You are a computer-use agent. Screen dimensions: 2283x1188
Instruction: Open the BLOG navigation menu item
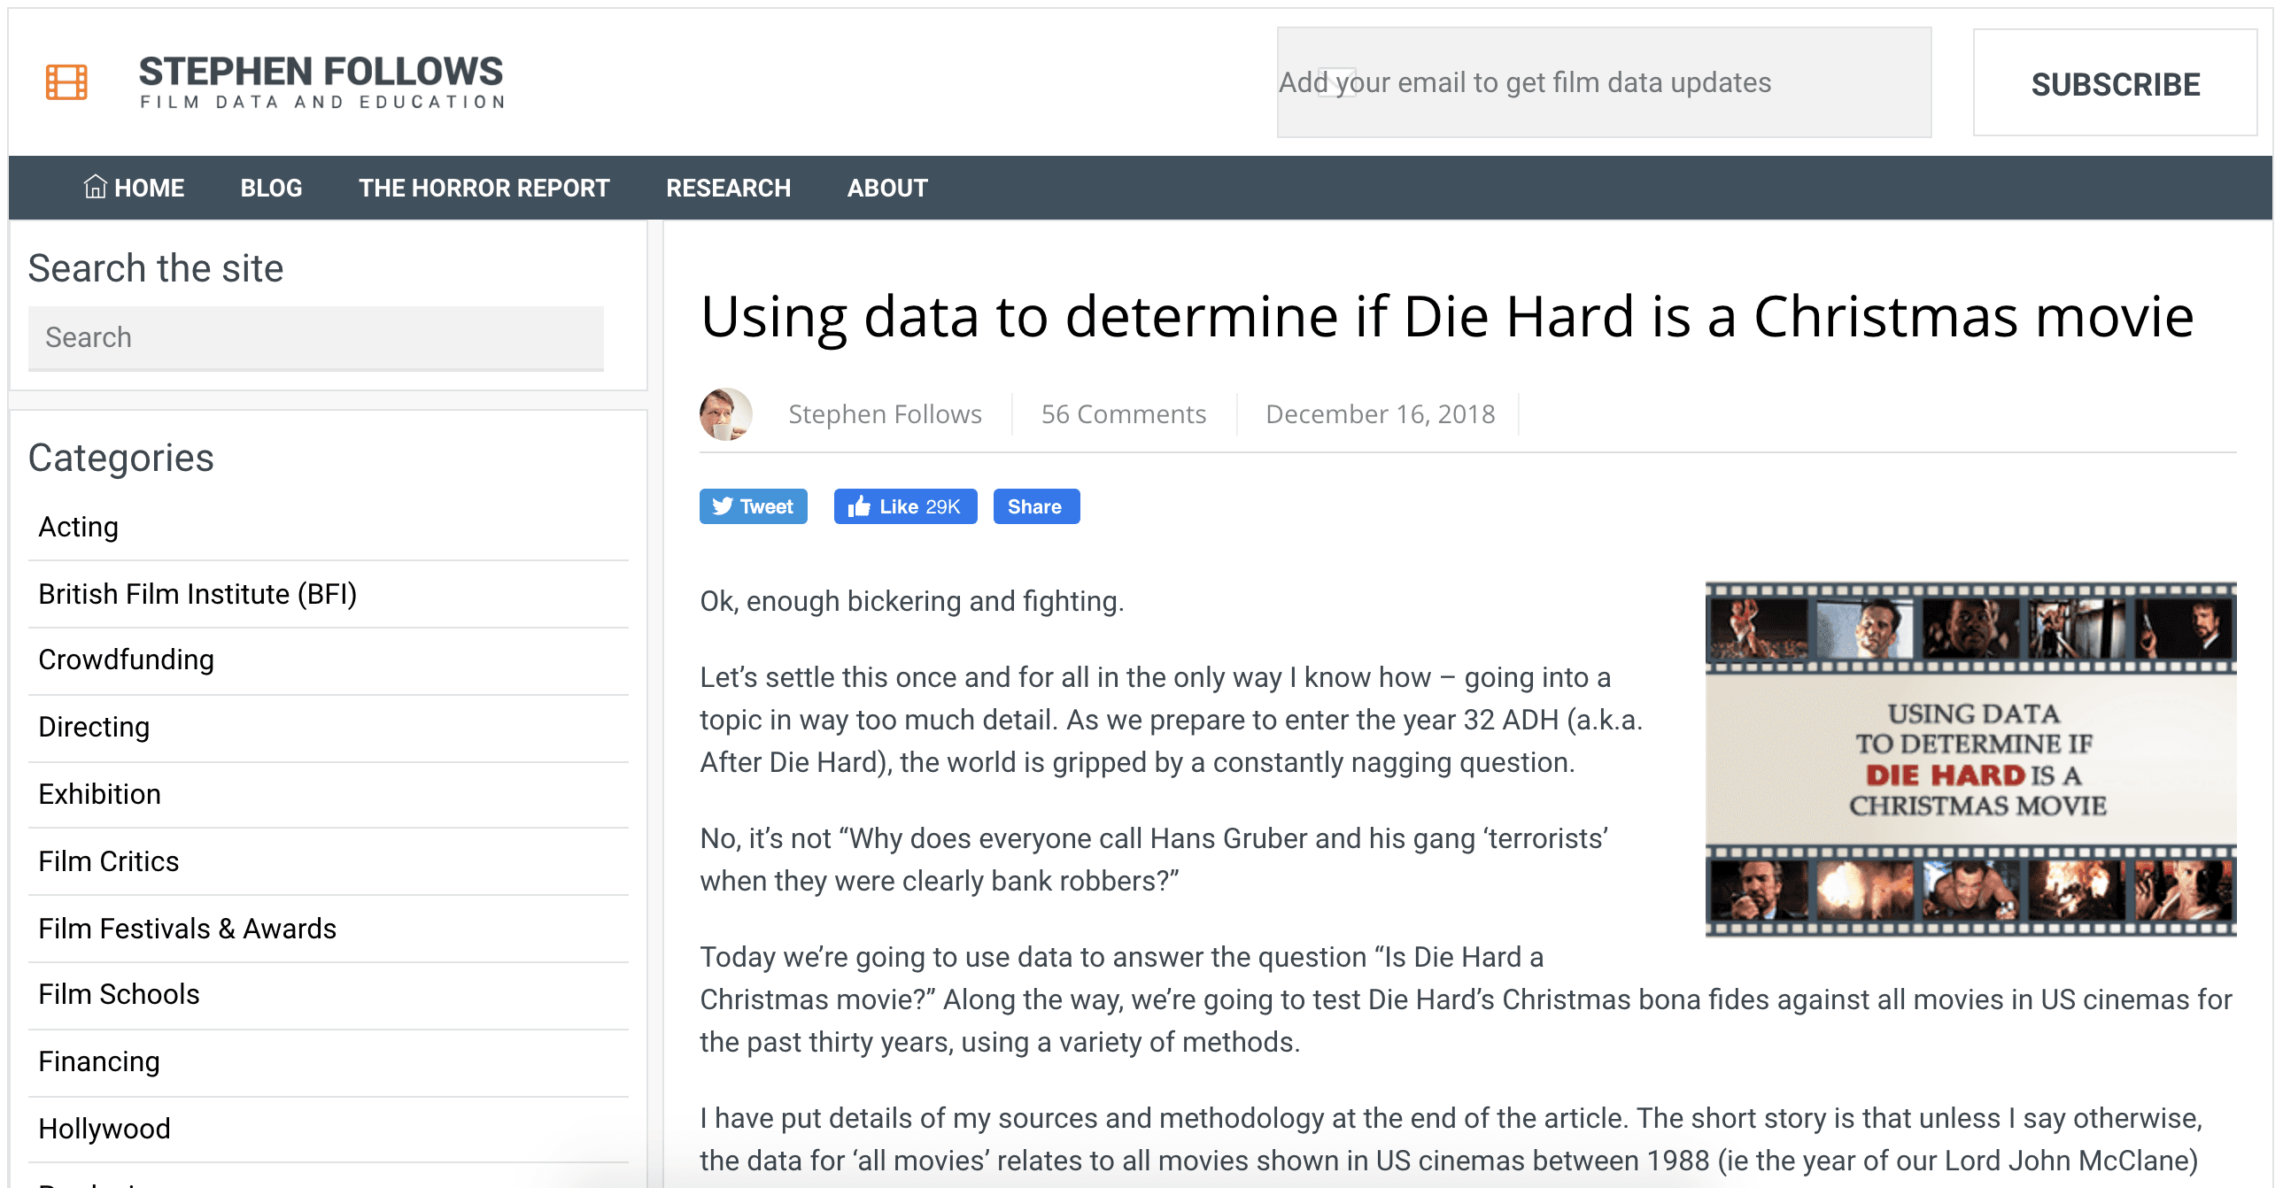(x=272, y=187)
